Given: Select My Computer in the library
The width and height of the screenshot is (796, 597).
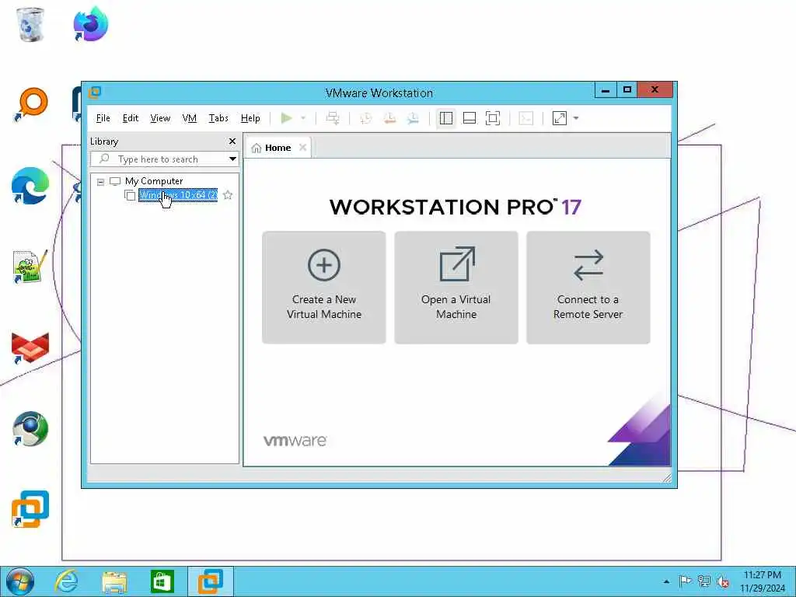Looking at the screenshot, I should click(154, 181).
